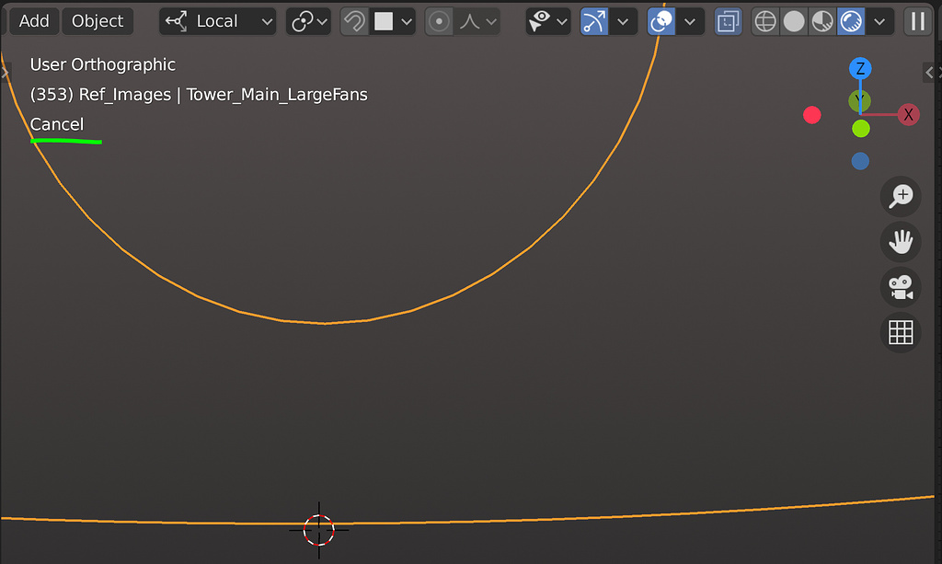Toggle the Show Gizmo button

593,22
